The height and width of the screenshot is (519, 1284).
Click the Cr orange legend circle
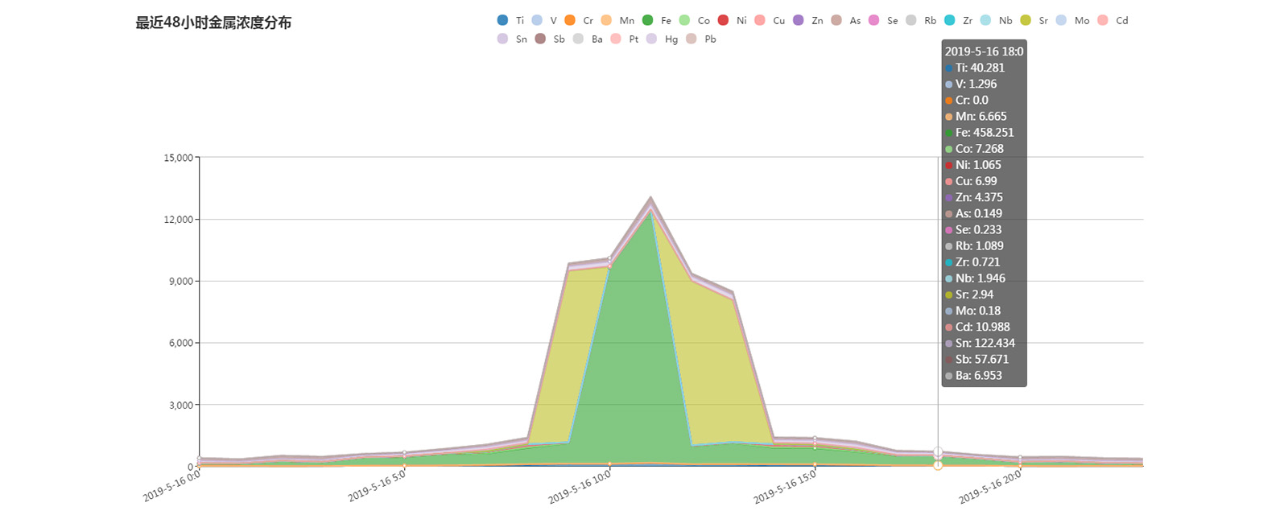pos(570,20)
